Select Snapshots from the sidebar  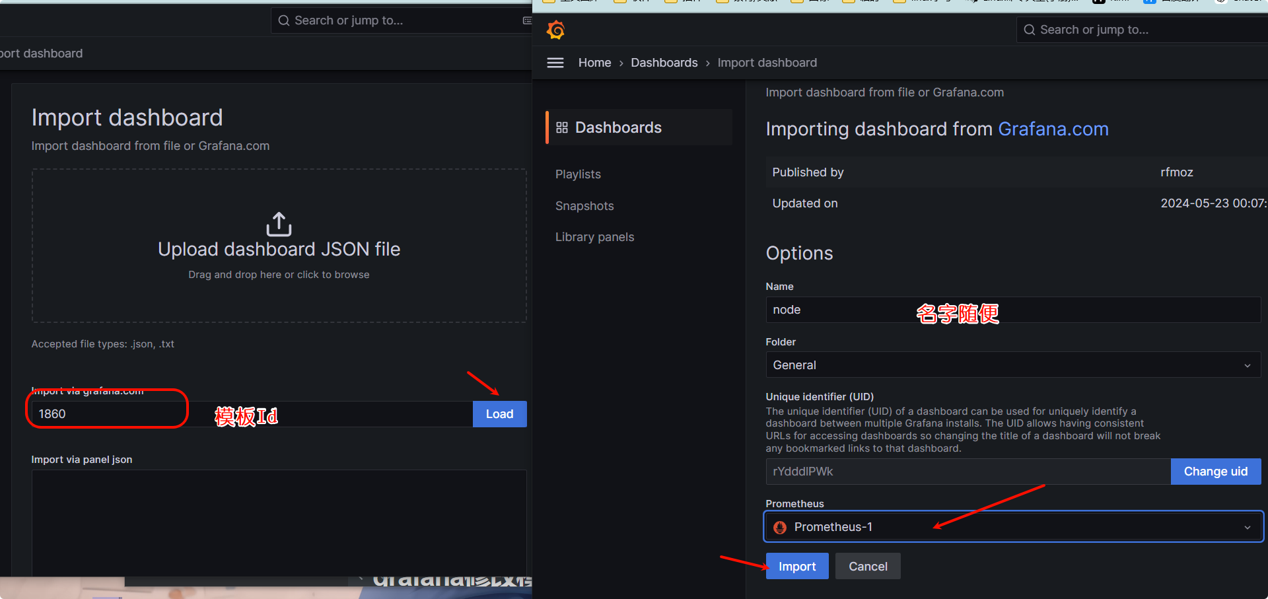click(584, 206)
